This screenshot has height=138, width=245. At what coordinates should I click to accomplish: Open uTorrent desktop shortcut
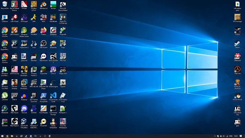point(5,96)
